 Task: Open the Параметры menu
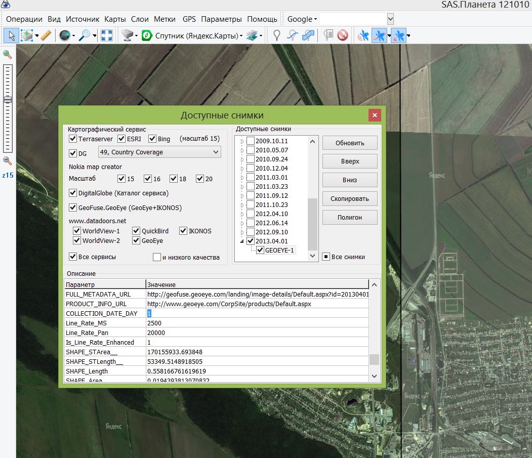tap(221, 19)
